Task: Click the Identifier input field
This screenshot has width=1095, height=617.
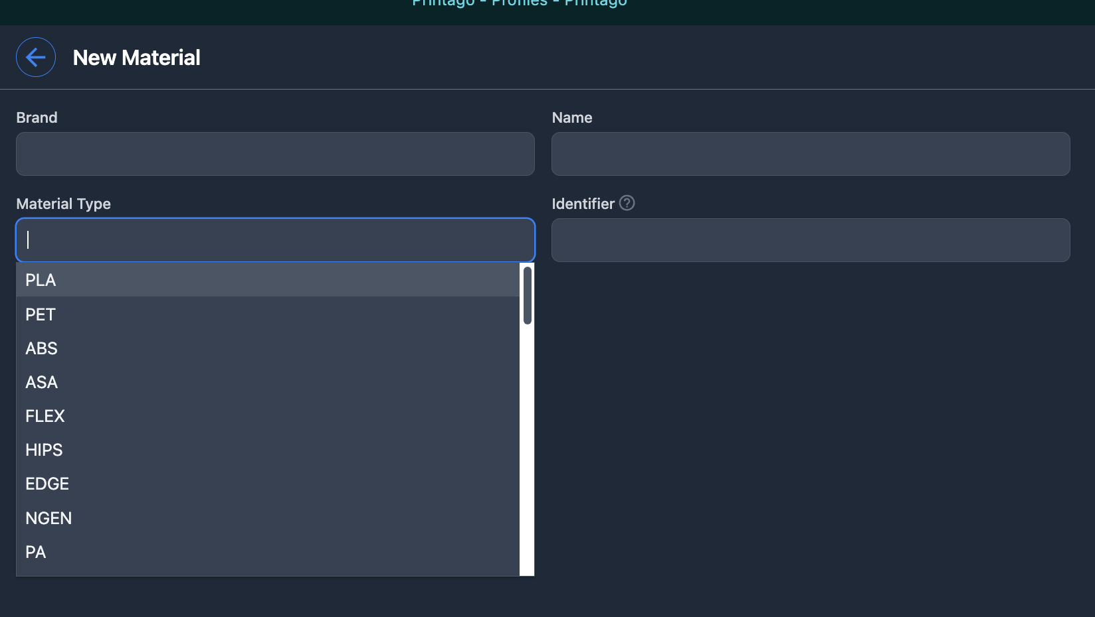Action: [x=811, y=240]
